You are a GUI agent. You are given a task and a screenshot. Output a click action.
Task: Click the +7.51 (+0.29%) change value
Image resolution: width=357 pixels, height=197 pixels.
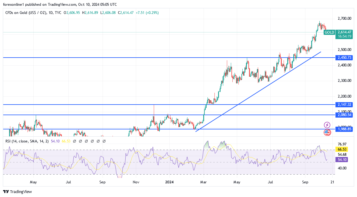coord(147,13)
